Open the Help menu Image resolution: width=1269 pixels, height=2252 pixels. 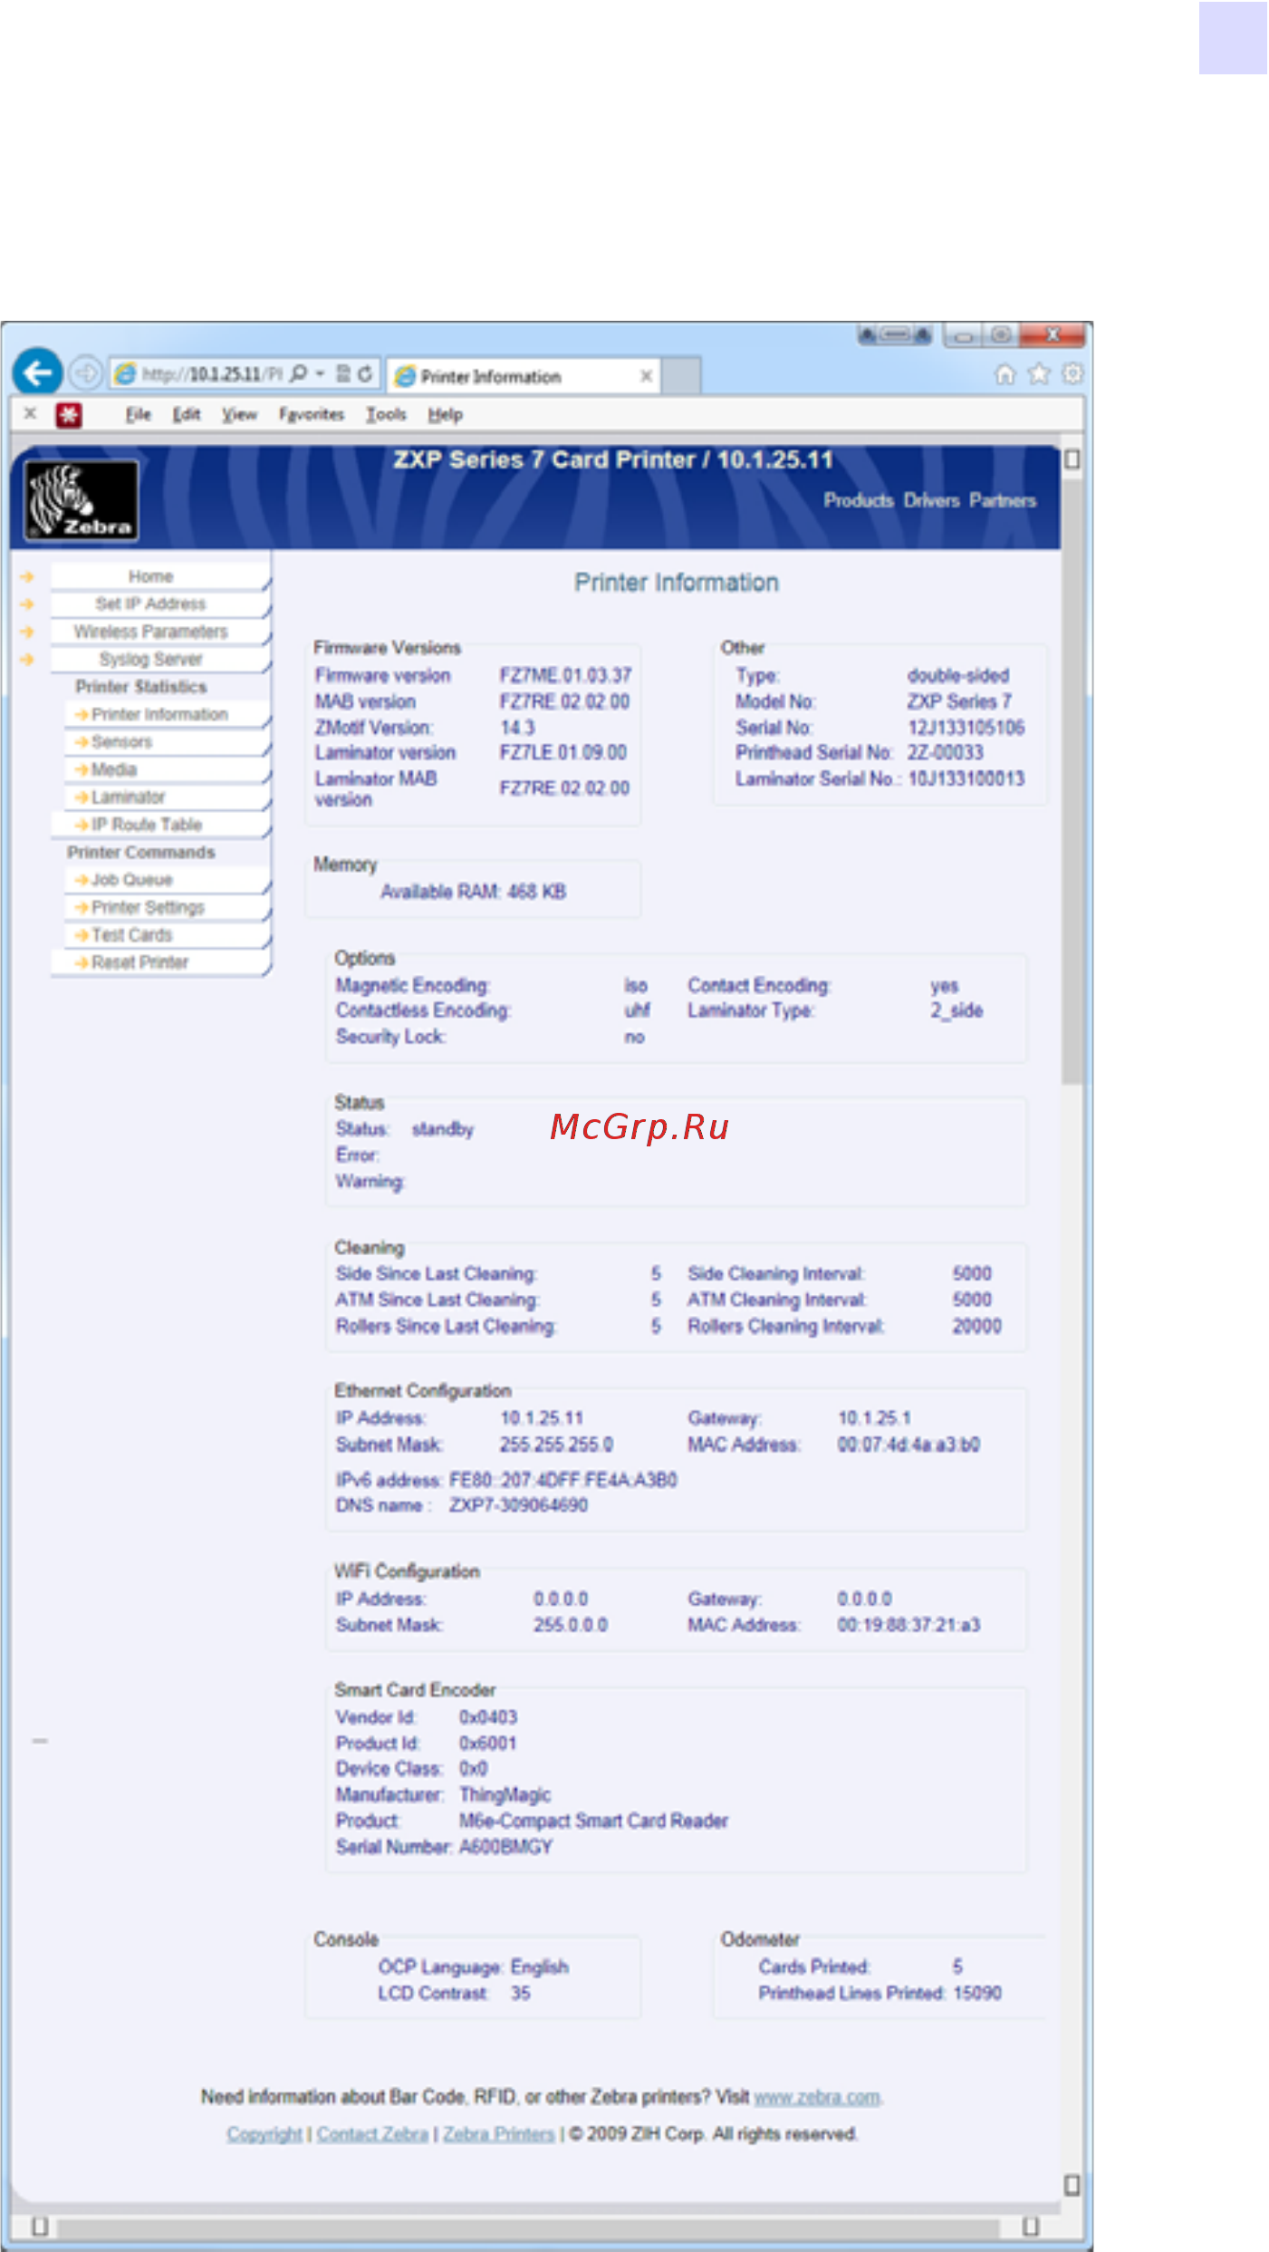pyautogui.click(x=445, y=414)
